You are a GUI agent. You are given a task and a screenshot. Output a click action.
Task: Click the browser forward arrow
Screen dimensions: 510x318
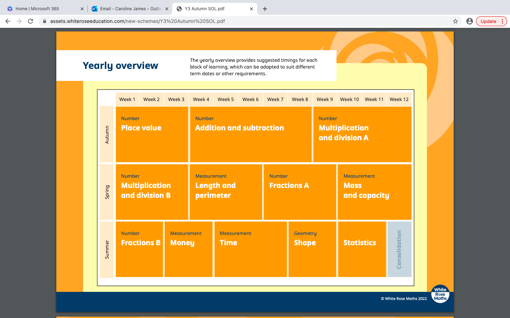19,21
